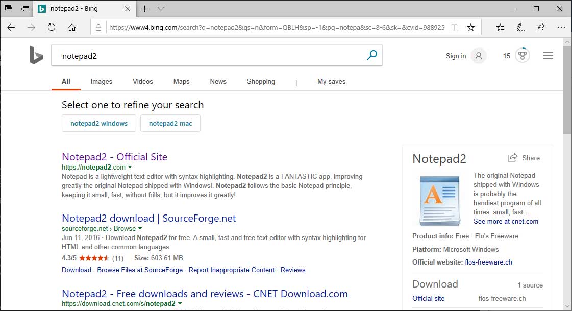Click the user account avatar icon
The image size is (572, 311).
click(x=479, y=56)
